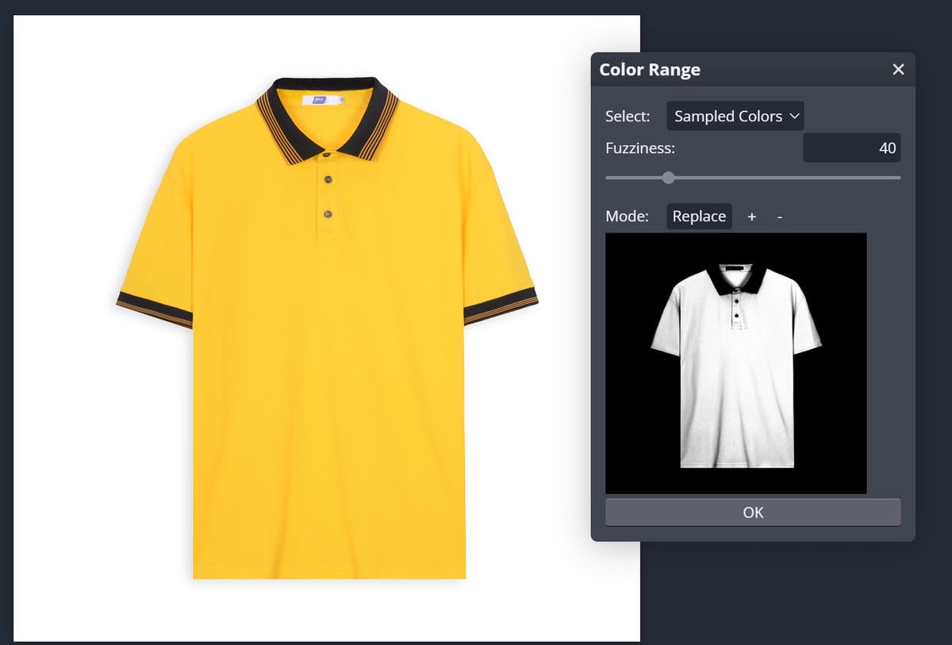The width and height of the screenshot is (952, 645).
Task: Sample the yellow shirt body color
Action: pyautogui.click(x=329, y=357)
